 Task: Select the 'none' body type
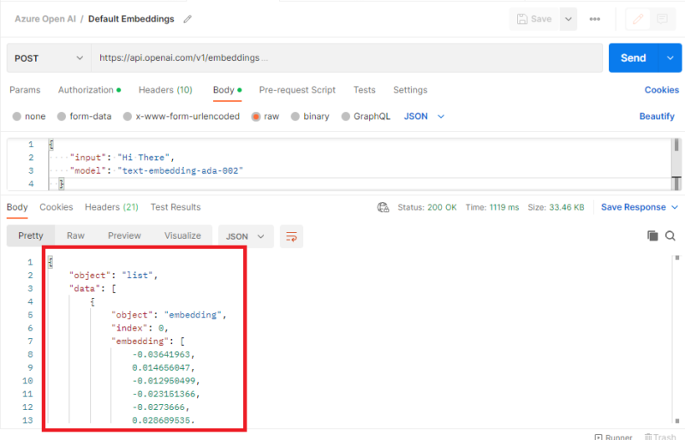[x=17, y=116]
